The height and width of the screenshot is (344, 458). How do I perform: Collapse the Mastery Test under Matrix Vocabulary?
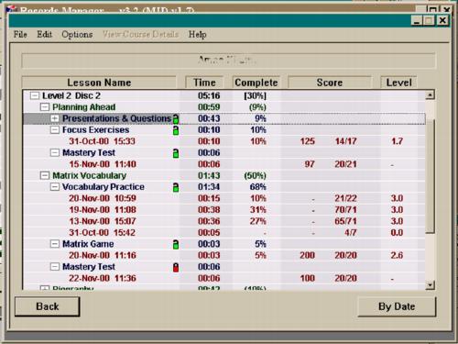[55, 267]
